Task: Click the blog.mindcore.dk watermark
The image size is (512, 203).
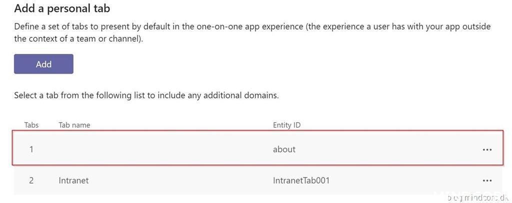Action: (x=477, y=198)
